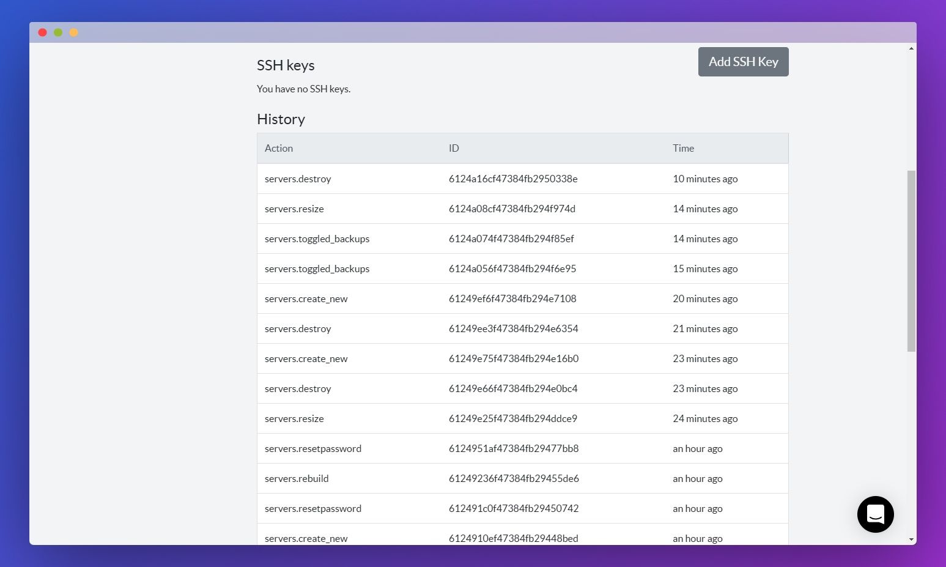Select servers.resize row with ID 6124a08cf47384fb294f974d
Viewport: 946px width, 567px height.
click(523, 209)
